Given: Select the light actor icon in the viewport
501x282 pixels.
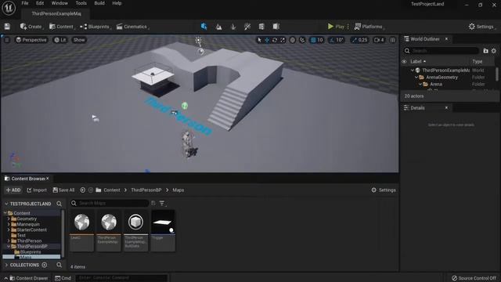Looking at the screenshot, I should [199, 41].
